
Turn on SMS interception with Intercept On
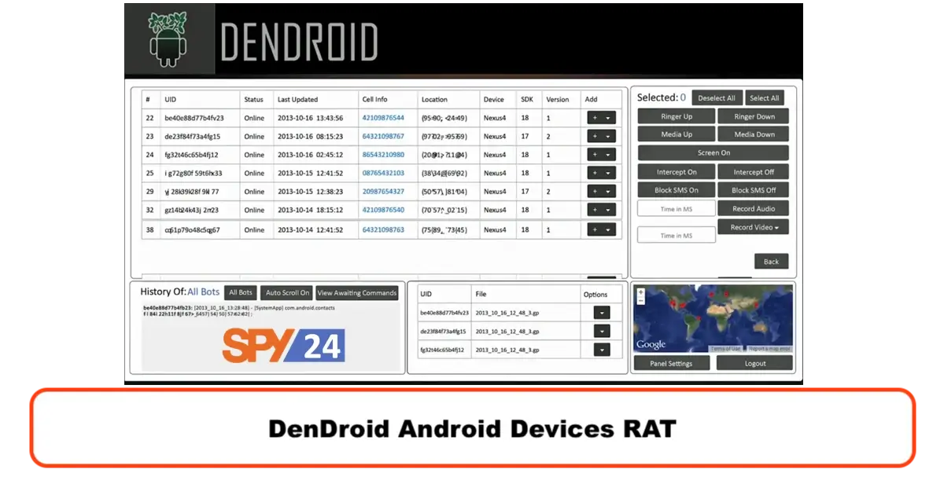(677, 172)
